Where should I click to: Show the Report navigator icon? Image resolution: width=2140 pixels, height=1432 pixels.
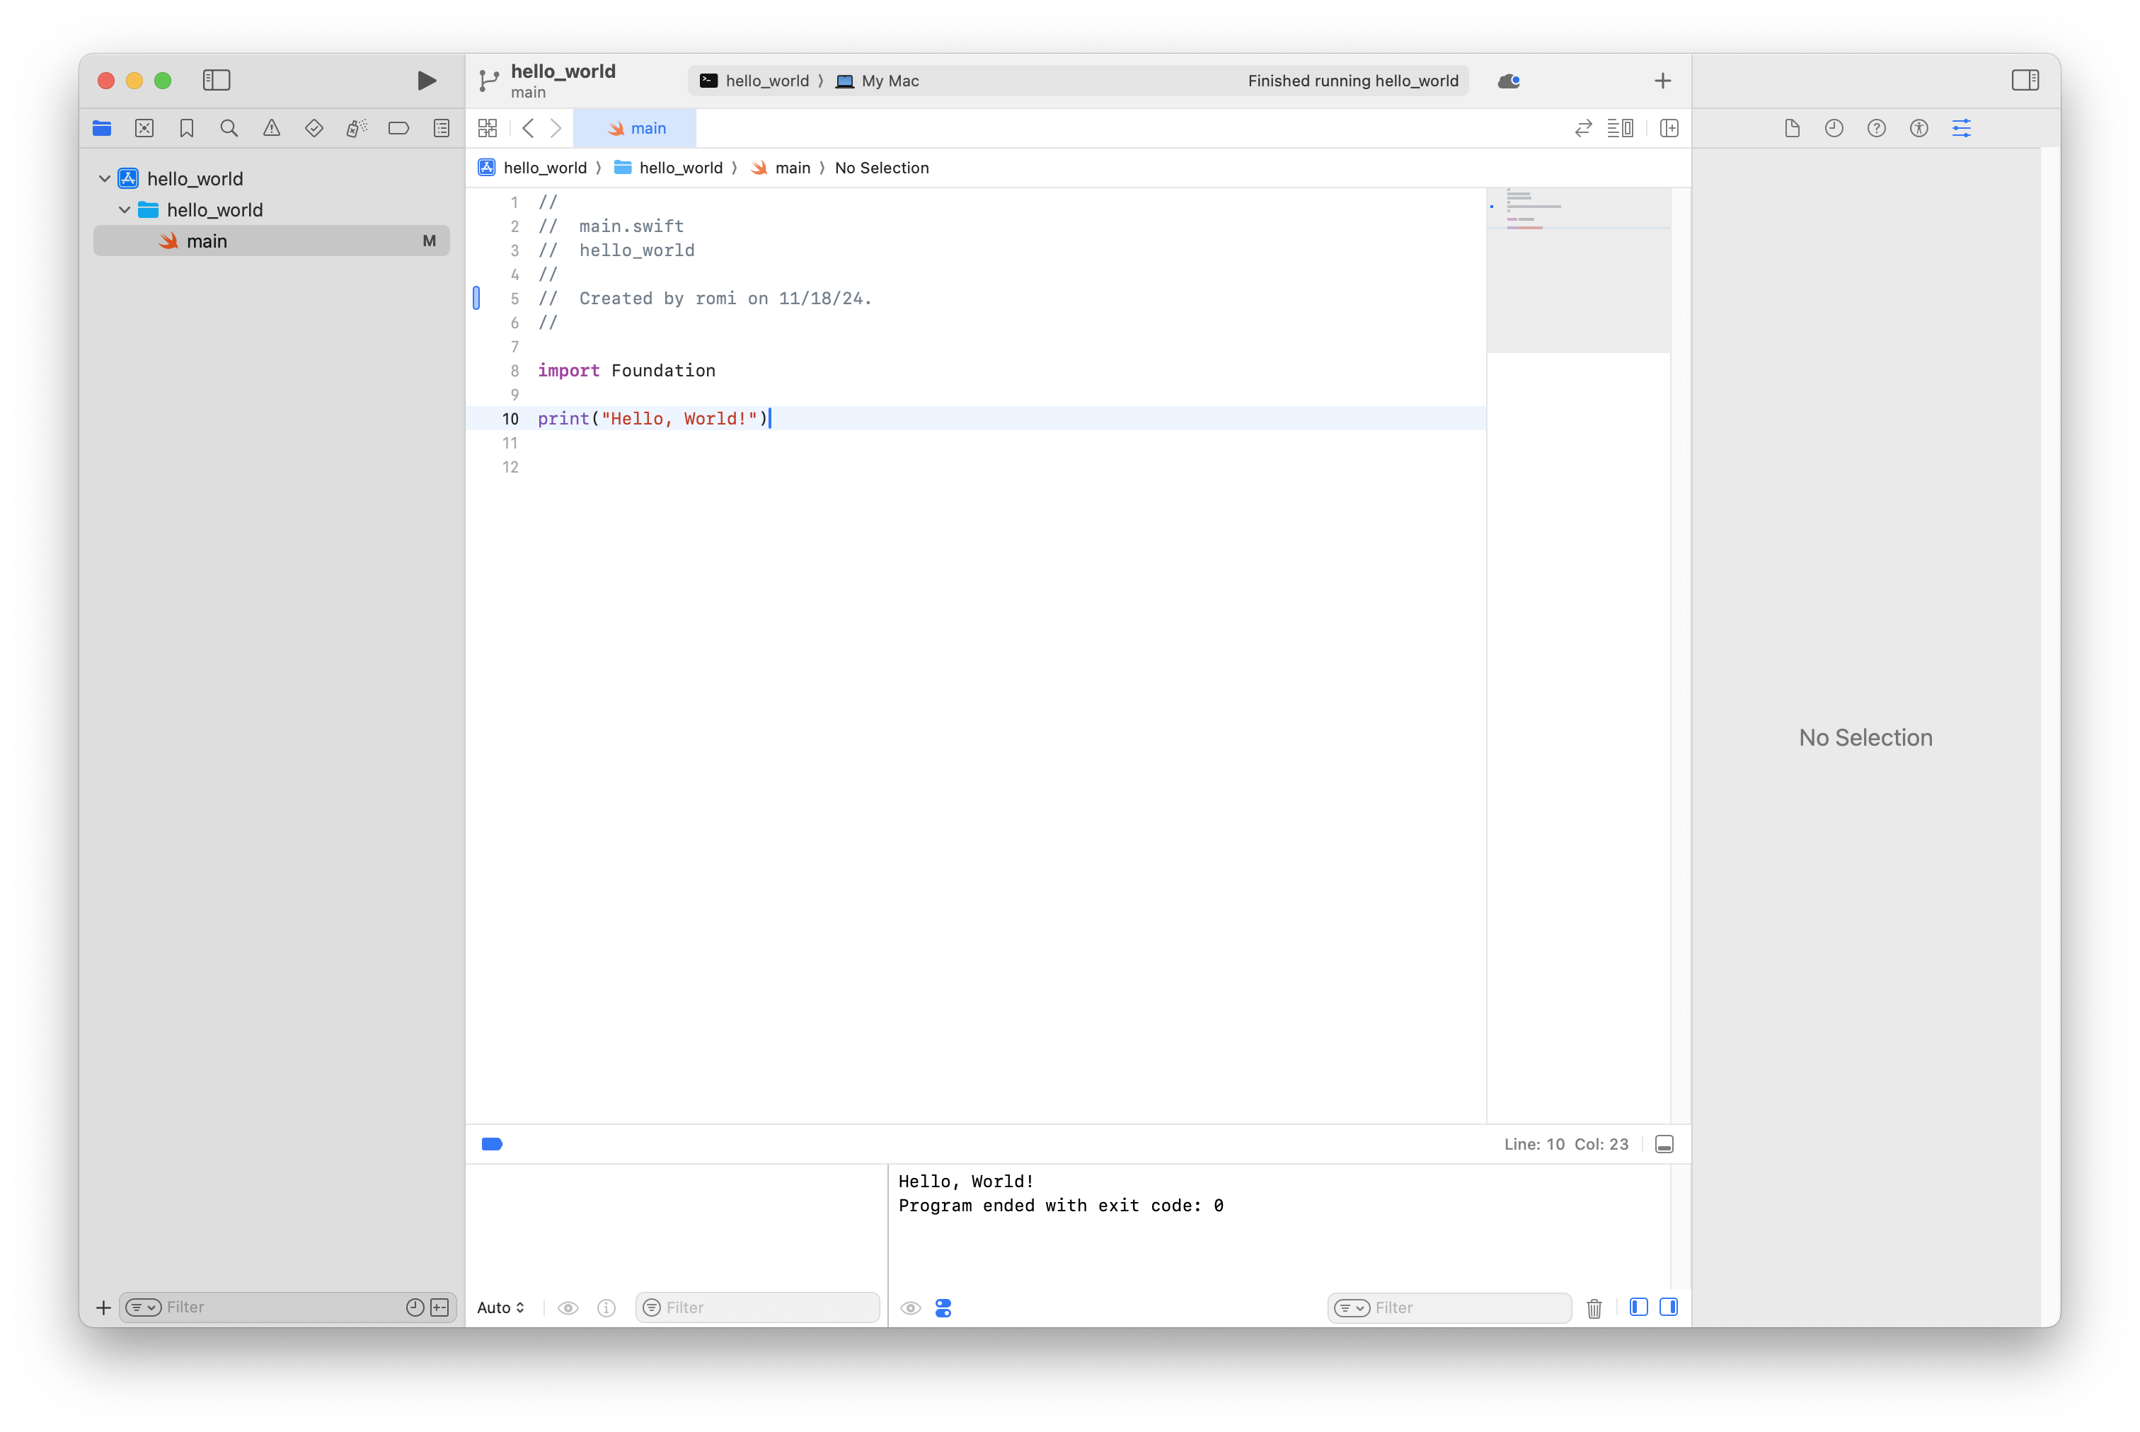click(x=441, y=129)
